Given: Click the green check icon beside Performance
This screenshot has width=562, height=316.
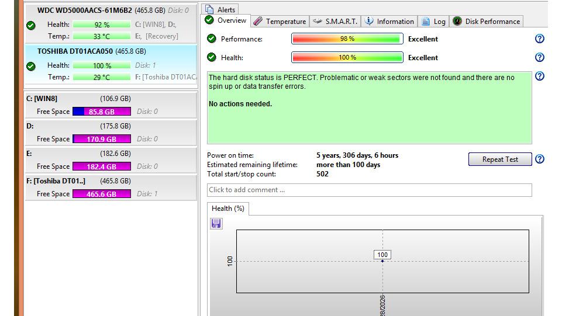Looking at the screenshot, I should (x=212, y=39).
